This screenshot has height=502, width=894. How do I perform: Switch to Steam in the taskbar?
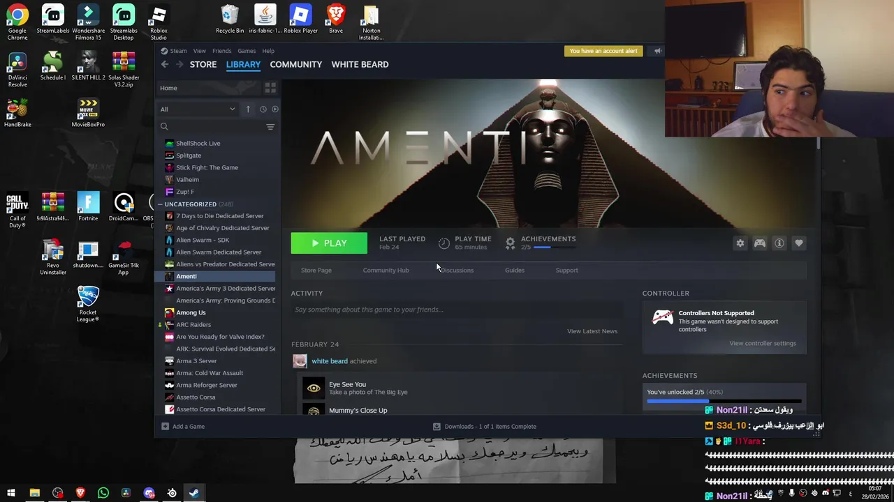tap(194, 493)
